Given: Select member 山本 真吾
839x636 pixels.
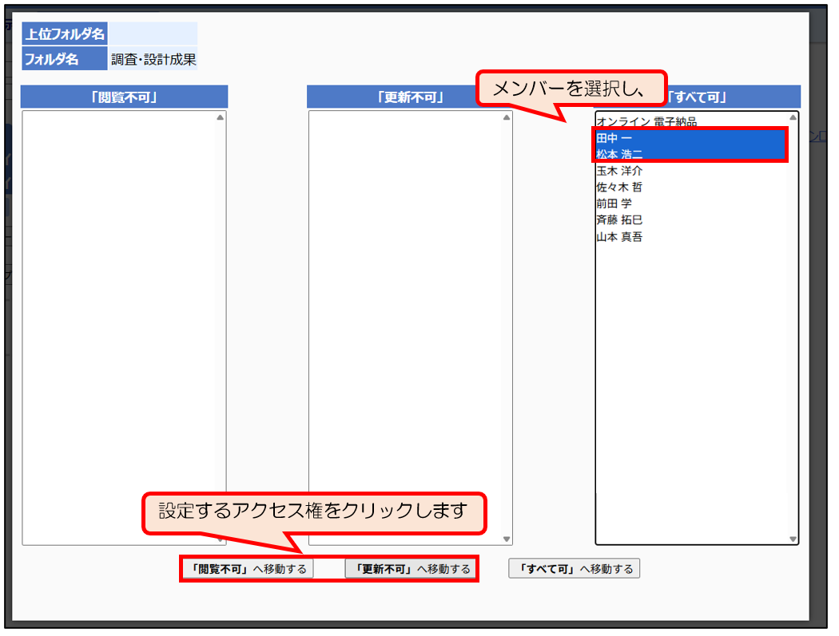Looking at the screenshot, I should tap(619, 237).
